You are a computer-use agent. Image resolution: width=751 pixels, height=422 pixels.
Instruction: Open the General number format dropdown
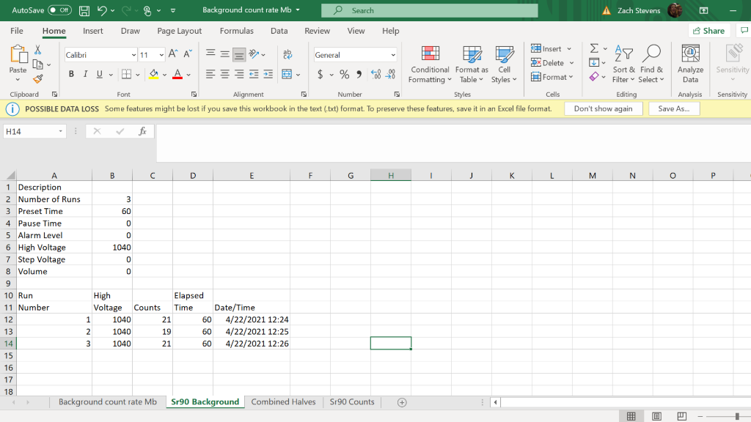pyautogui.click(x=392, y=55)
